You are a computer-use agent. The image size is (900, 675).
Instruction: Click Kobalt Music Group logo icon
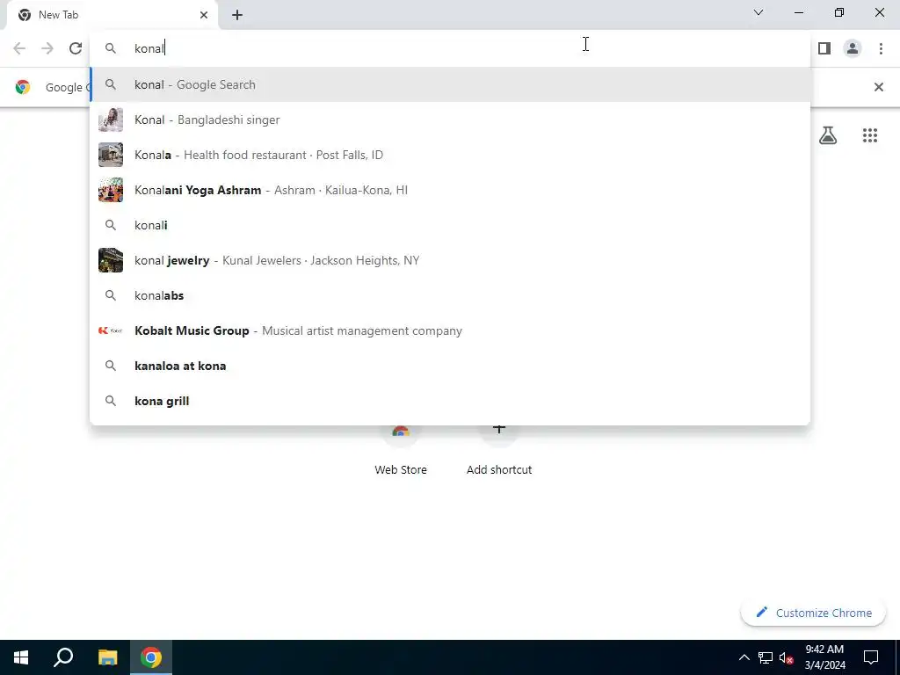tap(111, 330)
